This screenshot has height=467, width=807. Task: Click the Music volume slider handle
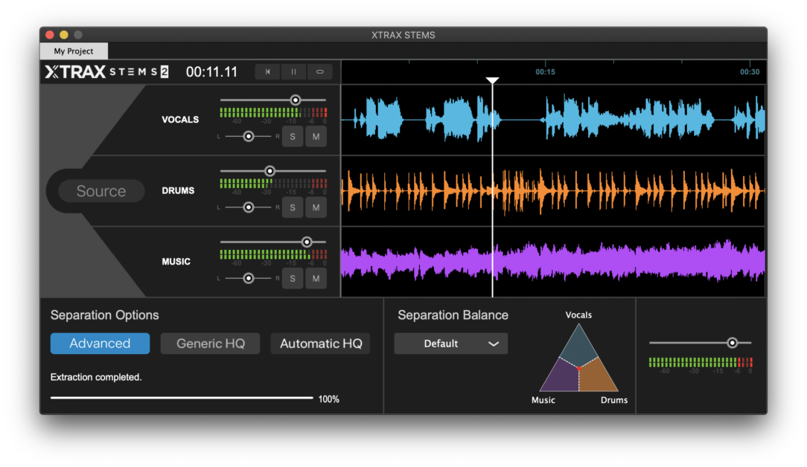click(307, 242)
